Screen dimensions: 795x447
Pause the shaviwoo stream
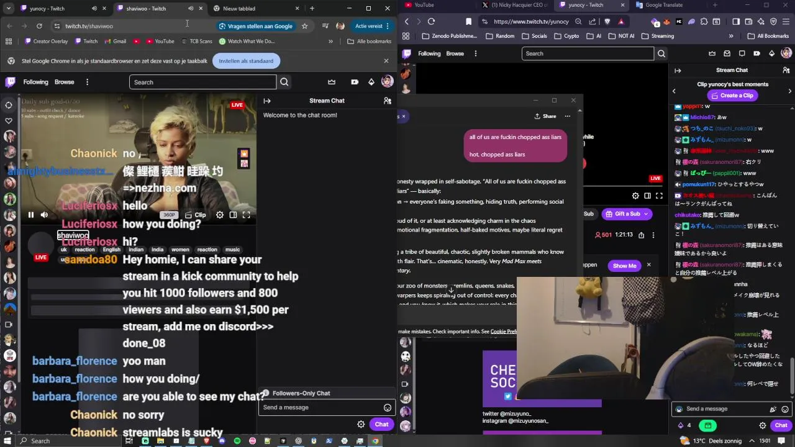click(30, 215)
